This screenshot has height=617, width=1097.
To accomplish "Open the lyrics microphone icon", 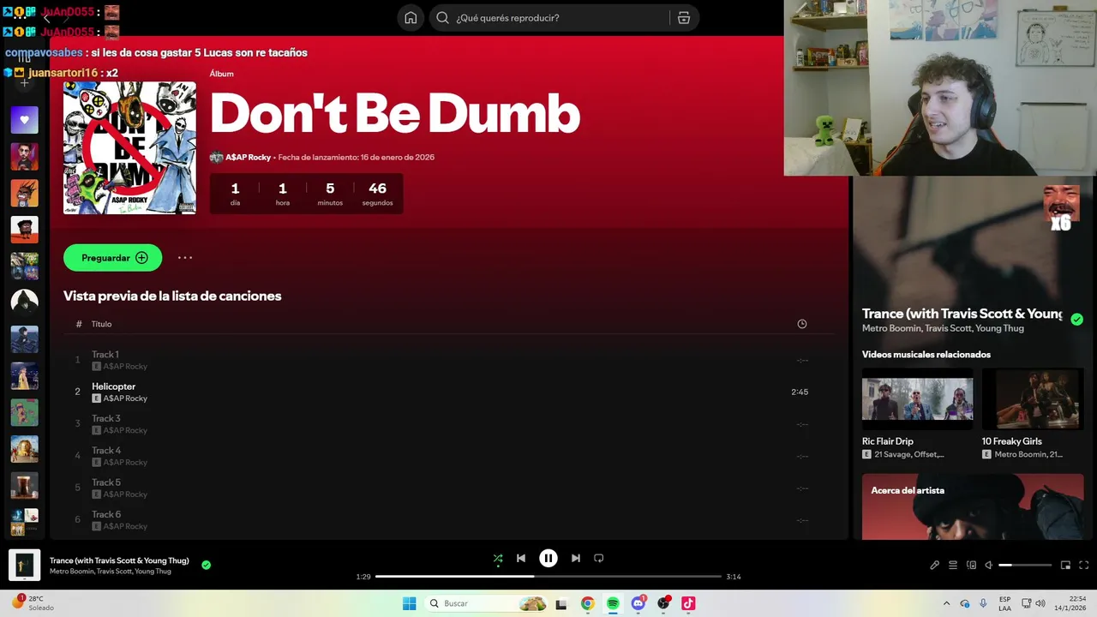I will (x=934, y=565).
